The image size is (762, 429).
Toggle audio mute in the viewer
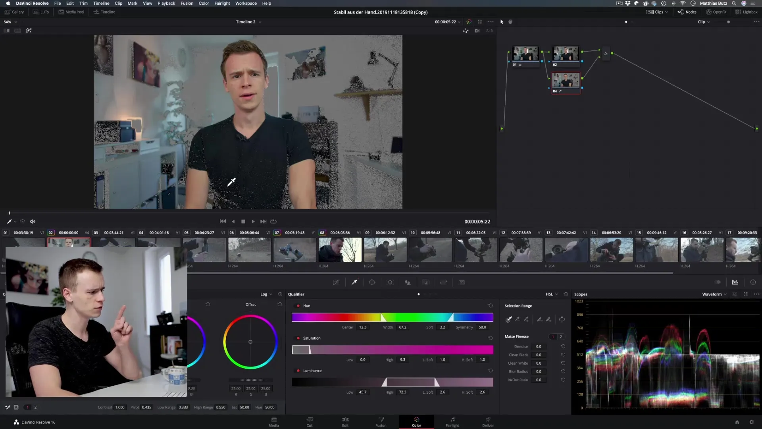point(33,221)
